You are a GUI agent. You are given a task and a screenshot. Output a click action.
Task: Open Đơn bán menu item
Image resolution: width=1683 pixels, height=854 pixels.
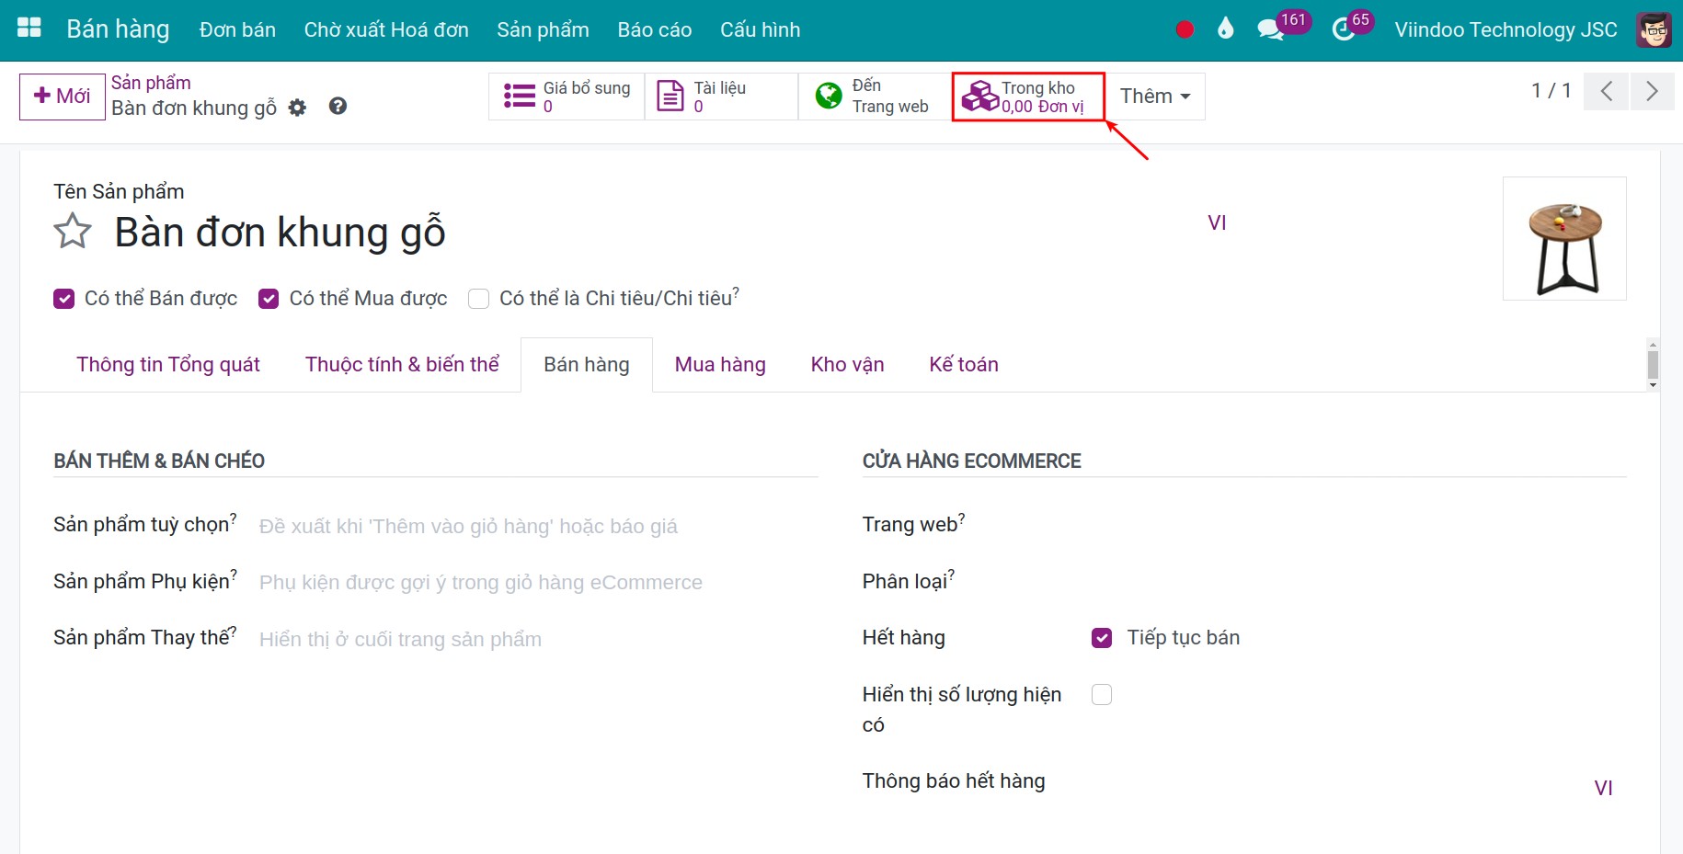(237, 29)
